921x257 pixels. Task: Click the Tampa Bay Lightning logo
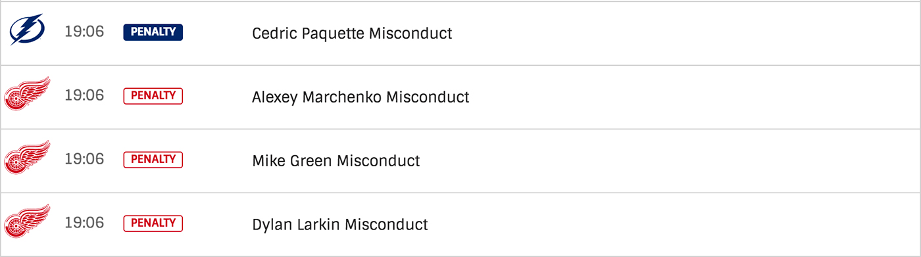click(26, 30)
